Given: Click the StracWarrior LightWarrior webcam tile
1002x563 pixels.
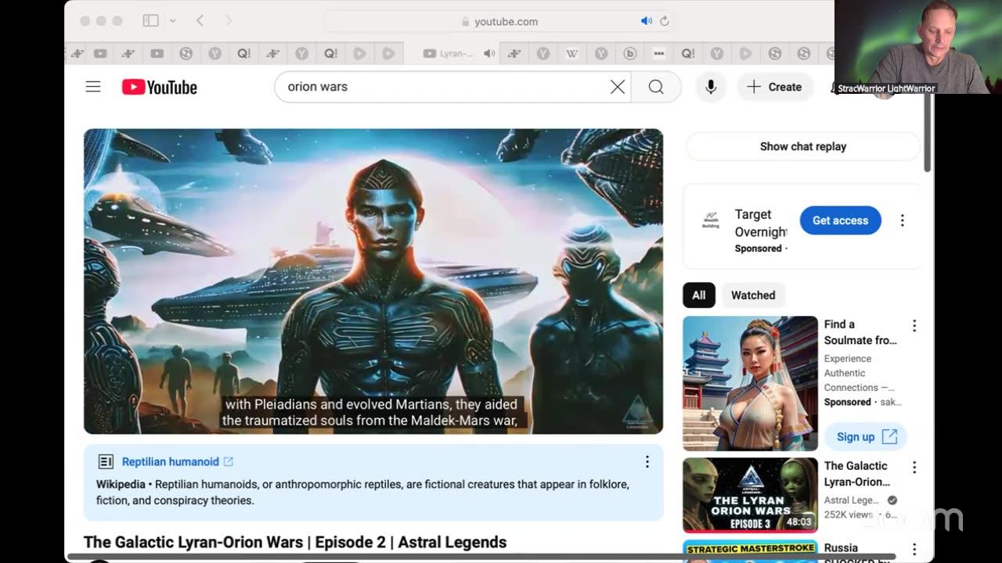Looking at the screenshot, I should point(918,47).
